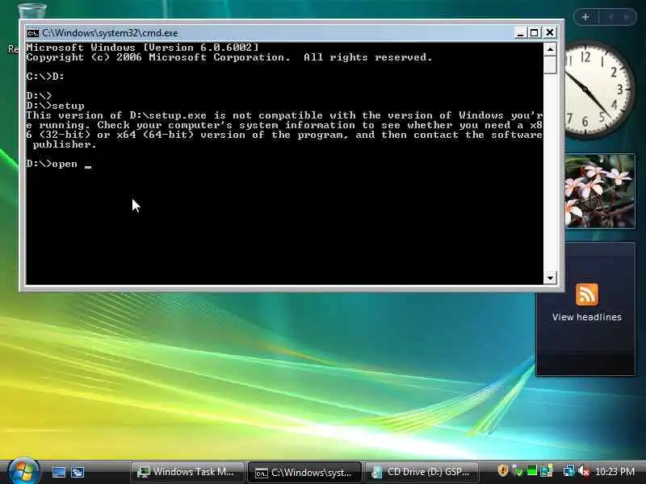Click the tray icon right of the CPU meter
The image size is (646, 484).
tap(547, 470)
